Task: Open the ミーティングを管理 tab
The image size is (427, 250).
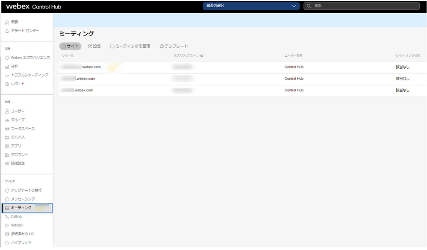Action: coord(130,46)
